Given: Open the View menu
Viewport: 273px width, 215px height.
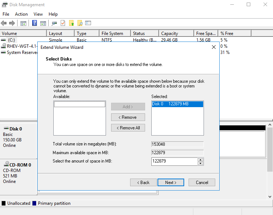Looking at the screenshot, I should pos(38,14).
